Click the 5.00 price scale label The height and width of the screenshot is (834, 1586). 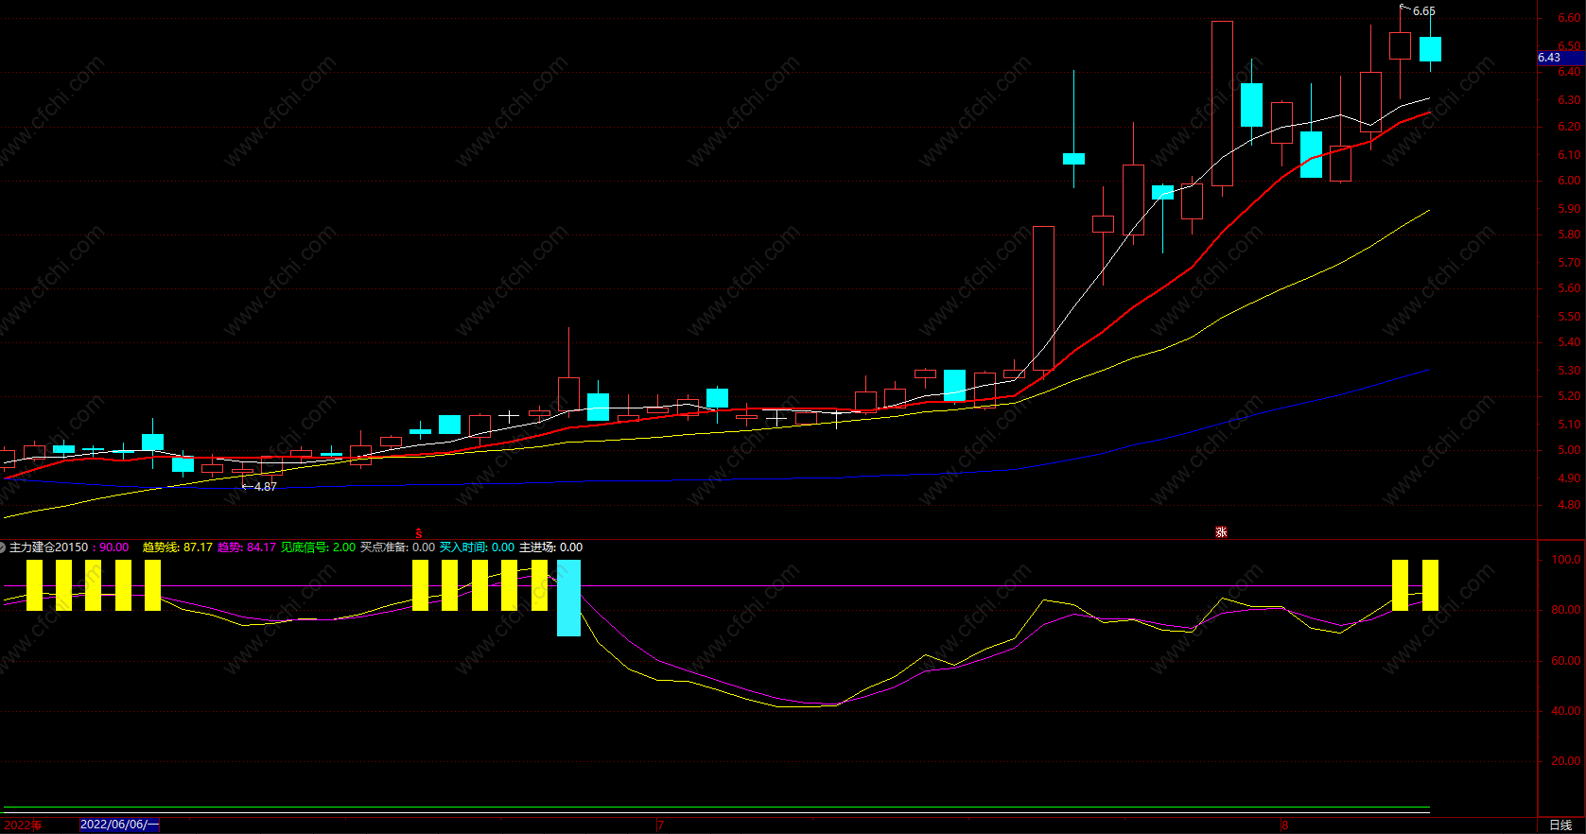tap(1569, 451)
